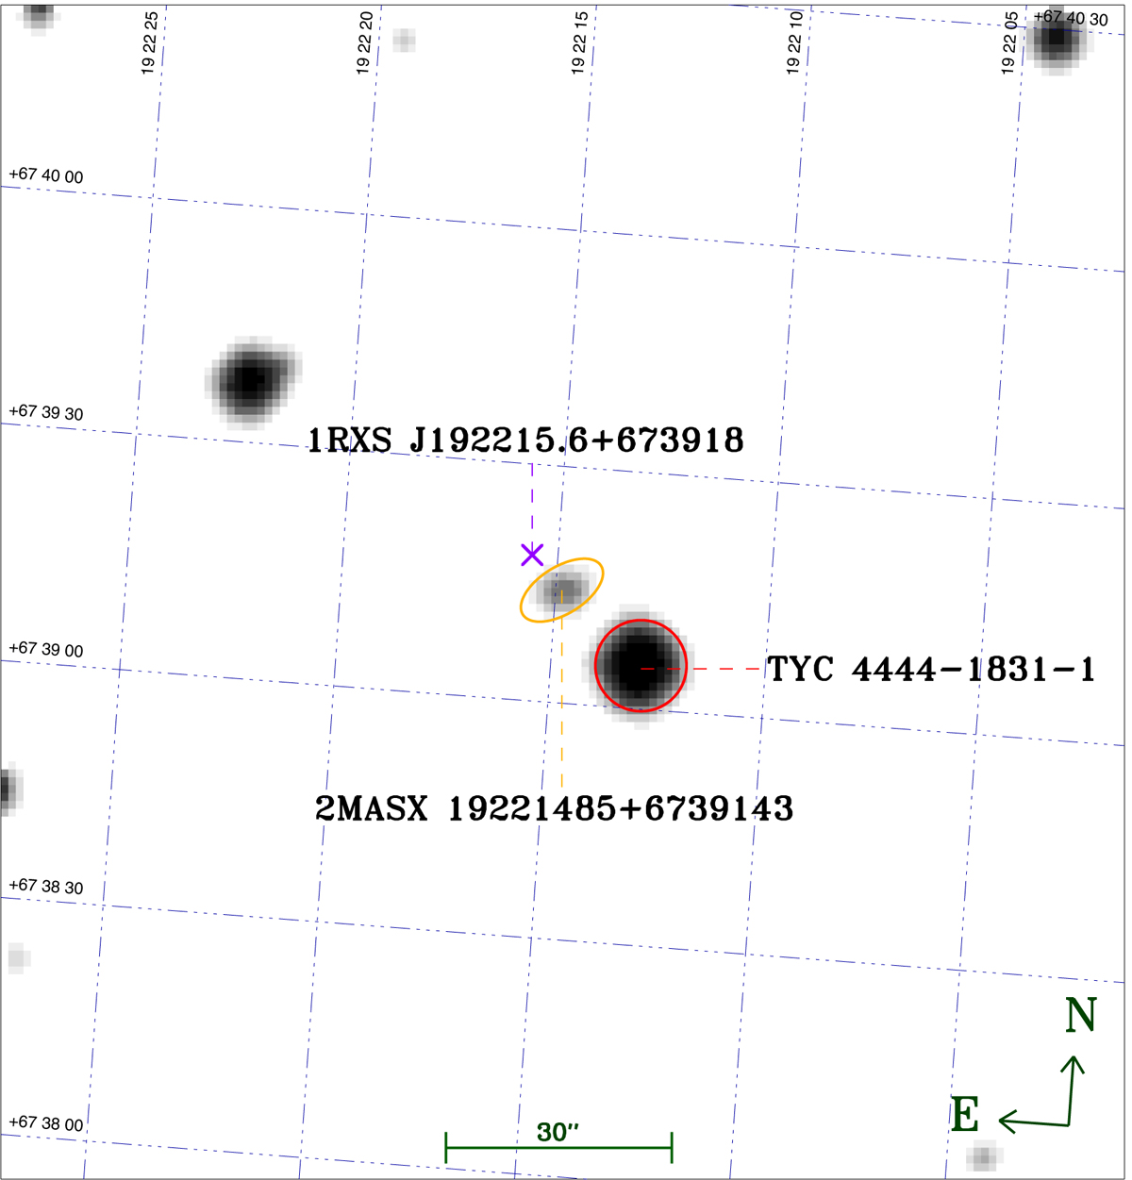Image resolution: width=1132 pixels, height=1180 pixels.
Task: Click the 30 arcsecond scale bar
Action: tap(558, 1147)
